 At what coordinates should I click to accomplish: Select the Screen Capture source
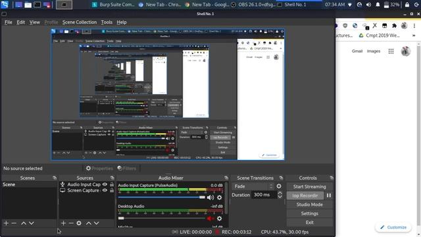(x=83, y=190)
